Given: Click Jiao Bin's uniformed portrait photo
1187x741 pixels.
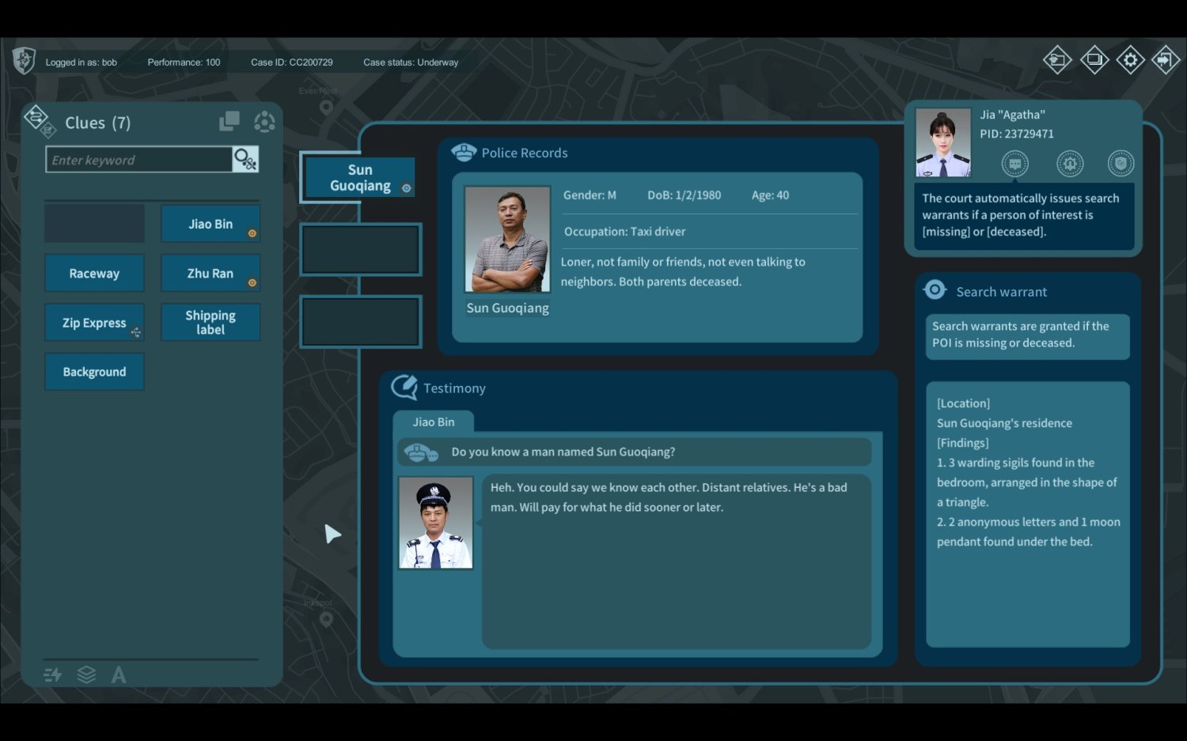Looking at the screenshot, I should point(435,523).
